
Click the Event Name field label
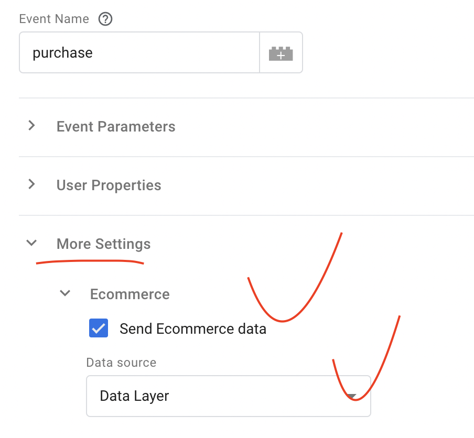tap(54, 19)
